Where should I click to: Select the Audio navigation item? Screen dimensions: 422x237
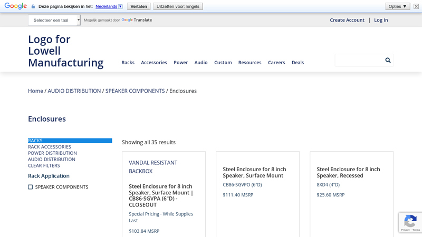pos(200,63)
